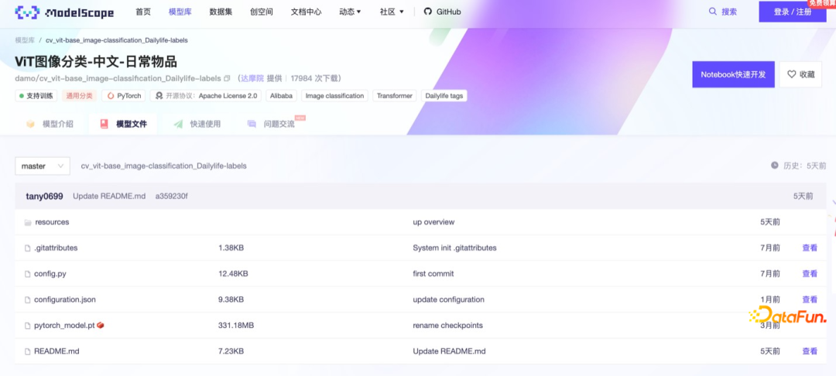The height and width of the screenshot is (376, 836).
Task: Click the configuration.json file icon
Action: click(28, 300)
